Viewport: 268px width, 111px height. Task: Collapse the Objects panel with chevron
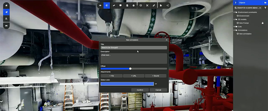tap(236, 3)
